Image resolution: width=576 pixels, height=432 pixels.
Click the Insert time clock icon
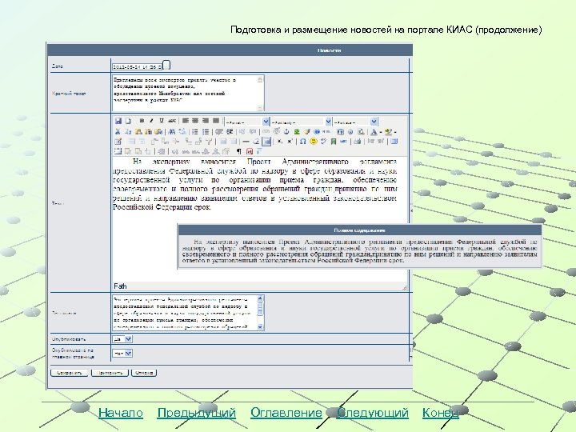click(350, 131)
